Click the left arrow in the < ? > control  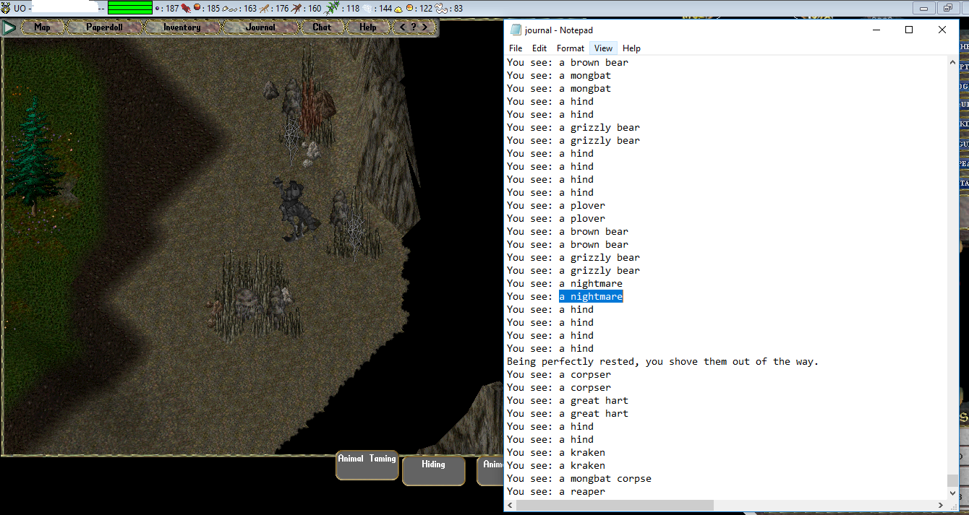pyautogui.click(x=403, y=27)
